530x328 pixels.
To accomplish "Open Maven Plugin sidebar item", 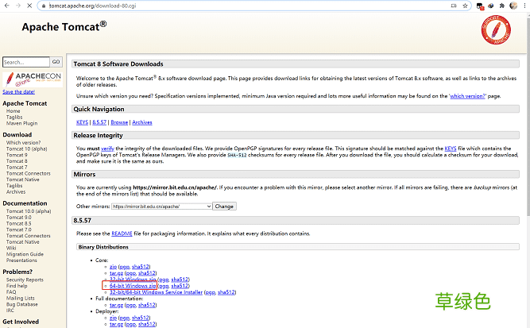I will 21,123.
